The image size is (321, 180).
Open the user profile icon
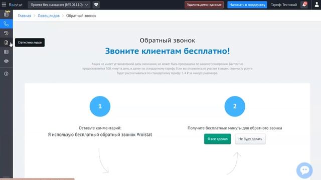pyautogui.click(x=316, y=4)
